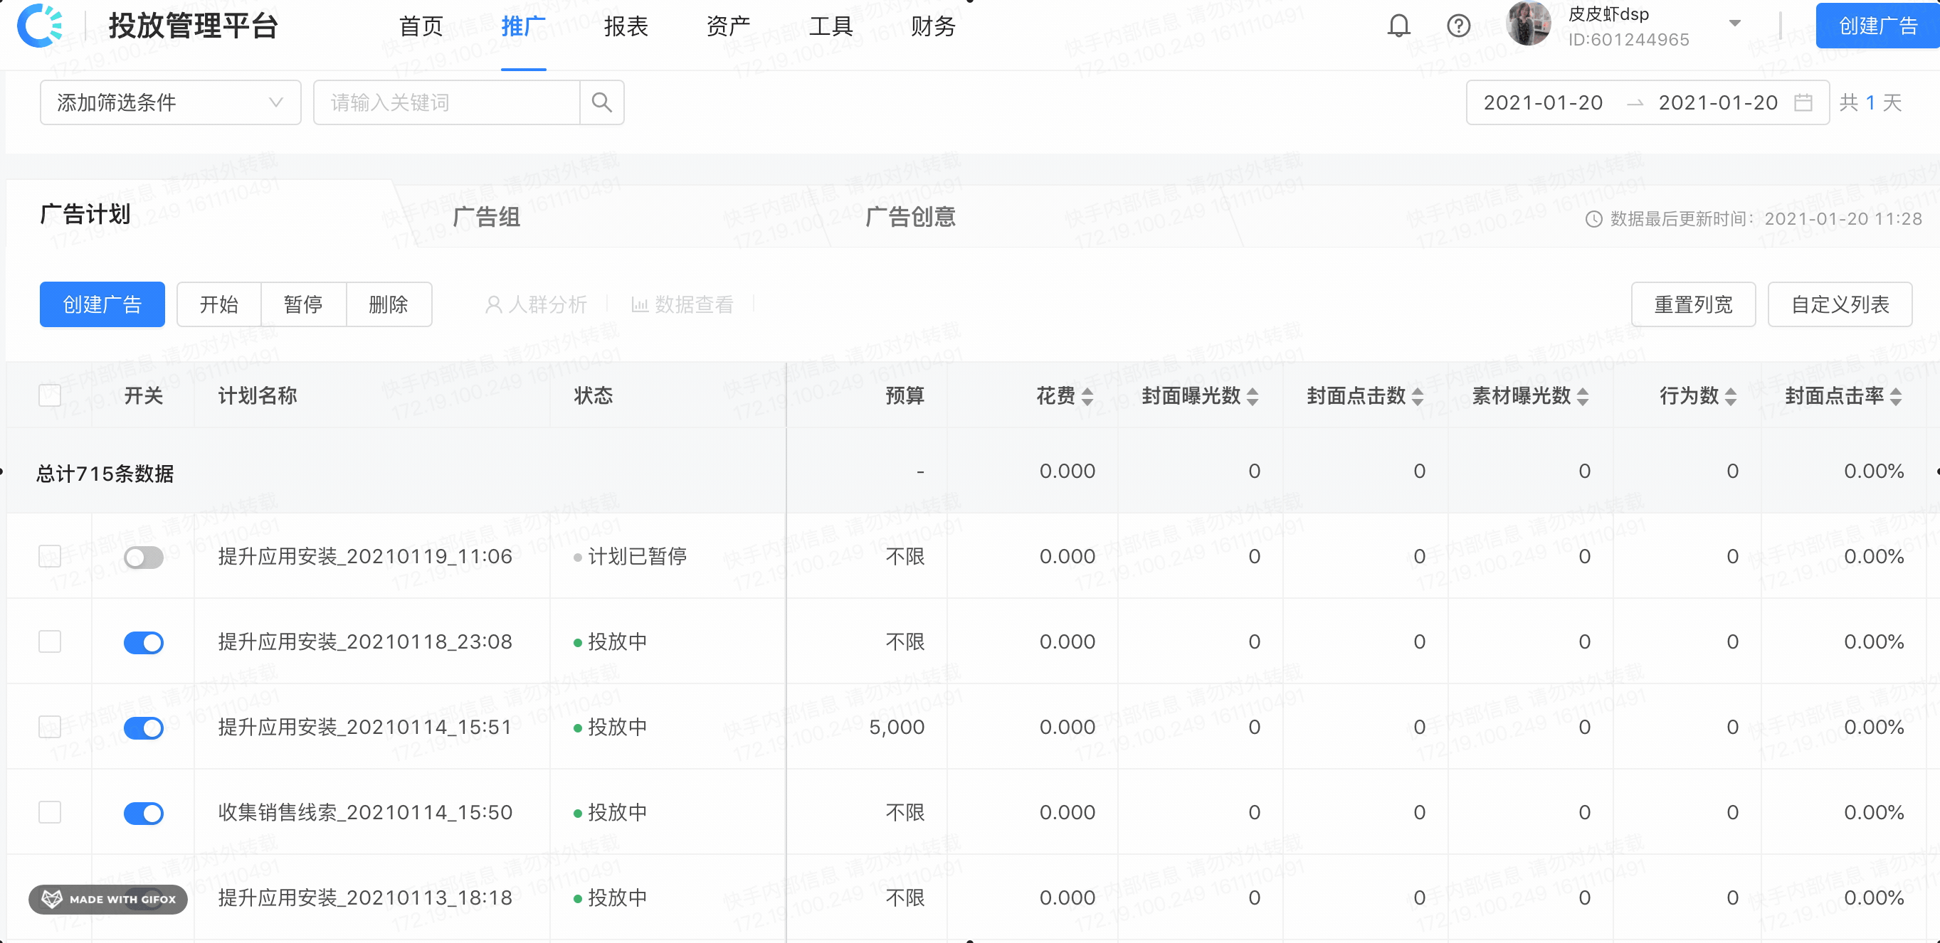
Task: Click the 创建广告 button top right
Action: point(1876,25)
